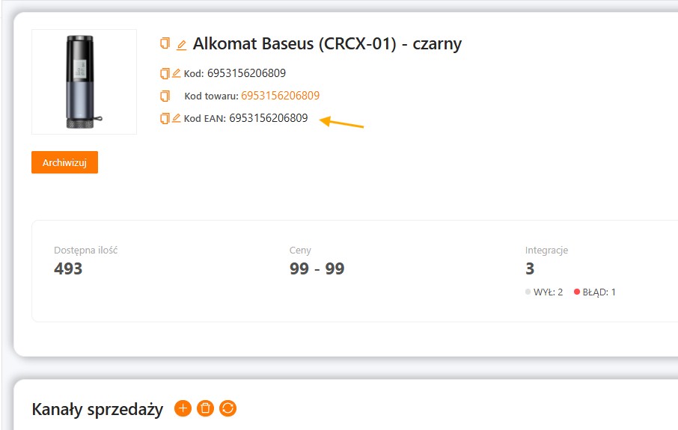
Task: Click the BŁĄD: 1 error indicator
Action: (595, 292)
